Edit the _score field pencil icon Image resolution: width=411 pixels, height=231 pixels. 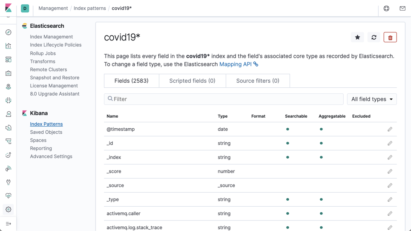pyautogui.click(x=390, y=171)
